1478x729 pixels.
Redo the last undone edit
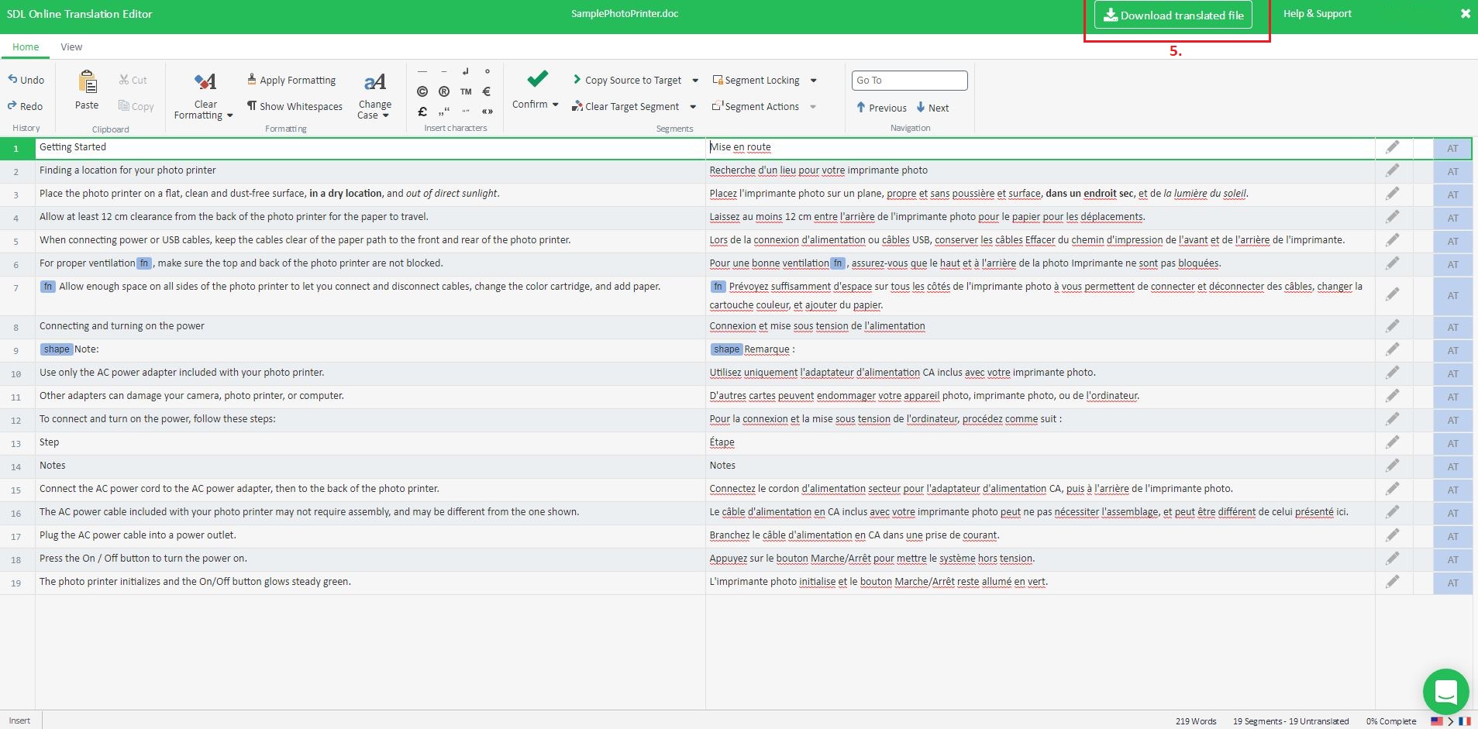26,106
